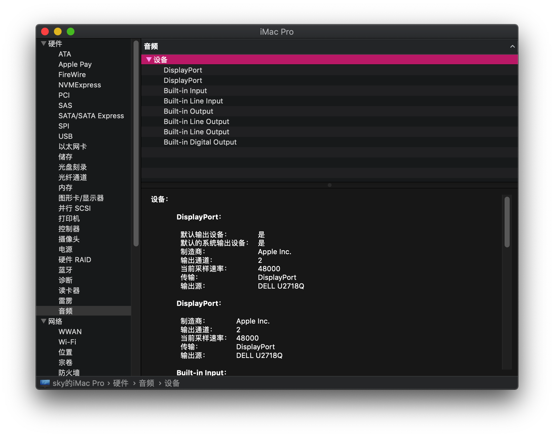This screenshot has width=554, height=437.
Task: Click the yellow minimize window button
Action: click(58, 31)
